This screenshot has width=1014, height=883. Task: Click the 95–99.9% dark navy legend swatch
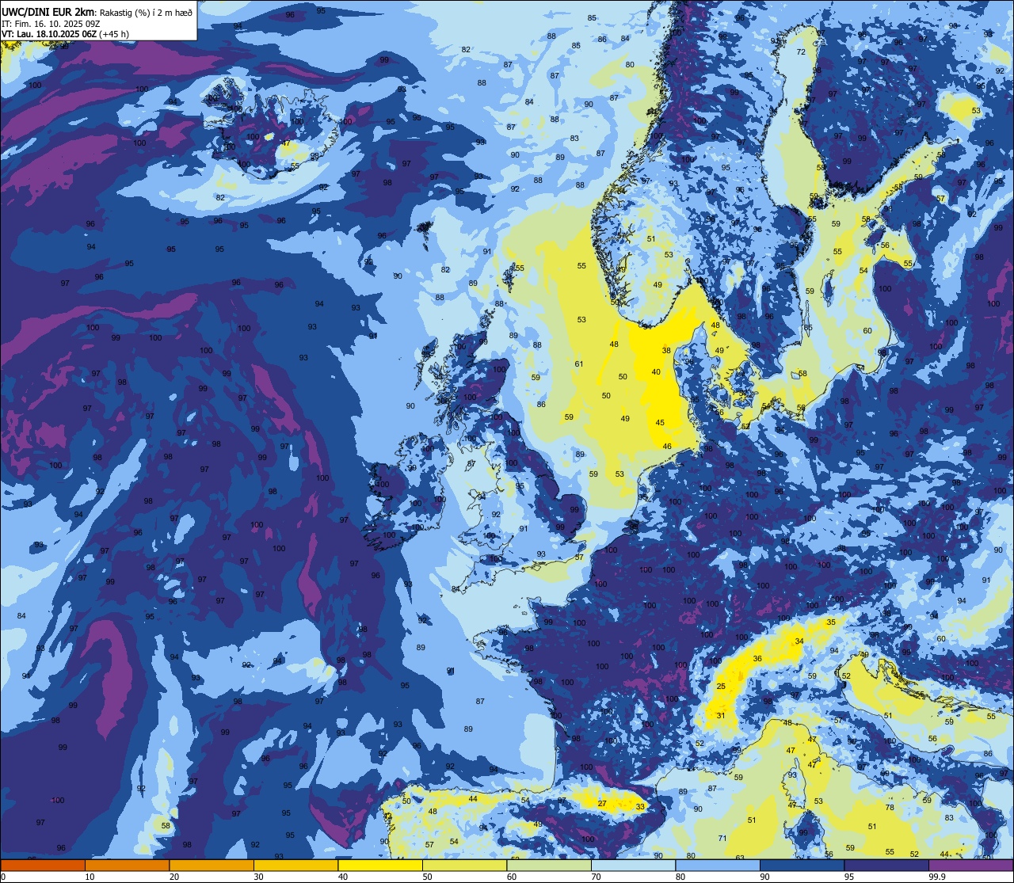(886, 866)
